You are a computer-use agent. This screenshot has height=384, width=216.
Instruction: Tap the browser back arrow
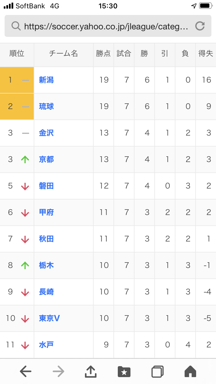pos(26,372)
